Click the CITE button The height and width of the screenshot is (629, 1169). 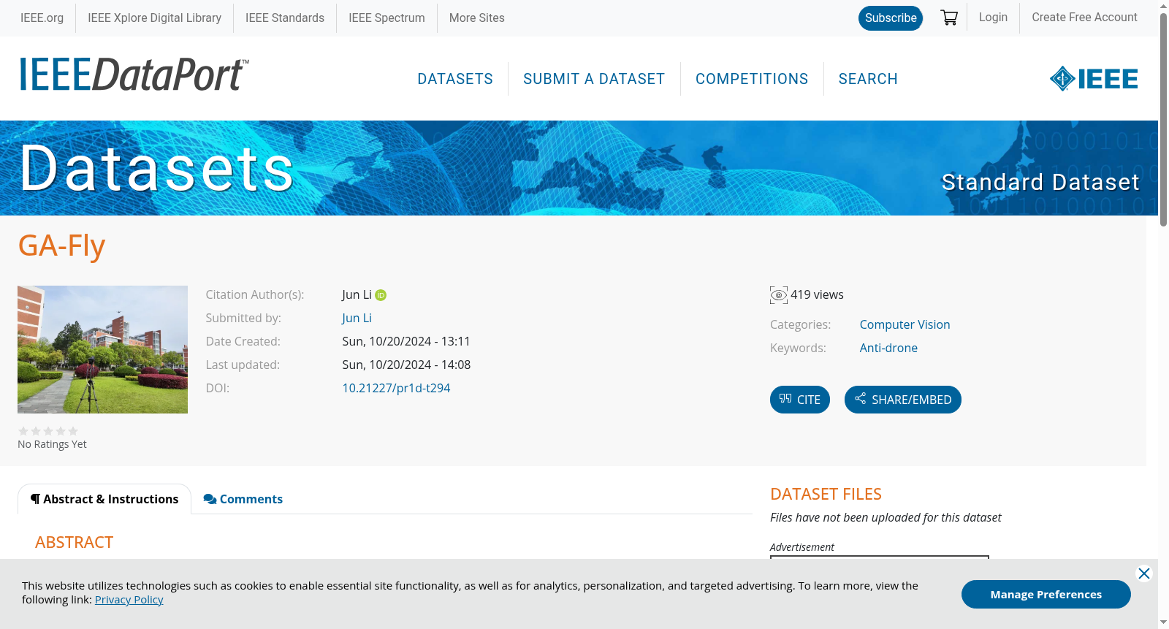click(x=800, y=400)
